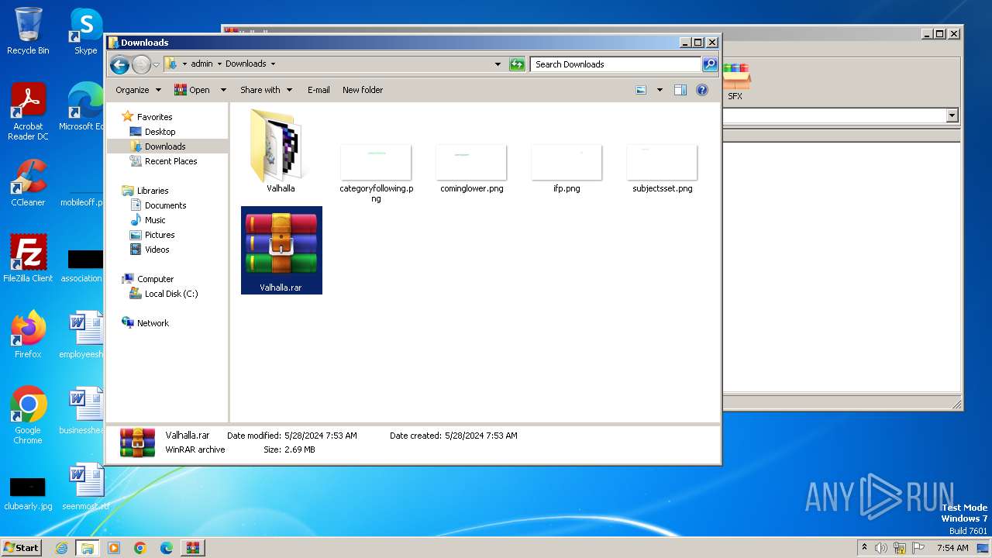992x558 pixels.
Task: Expand the admin breadcrumb arrow
Action: [219, 64]
